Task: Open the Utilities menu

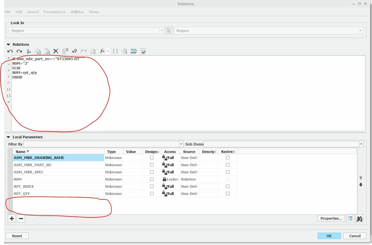Action: point(77,12)
